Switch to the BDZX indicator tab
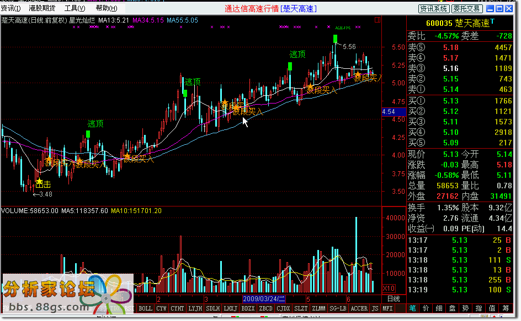 pyautogui.click(x=248, y=308)
